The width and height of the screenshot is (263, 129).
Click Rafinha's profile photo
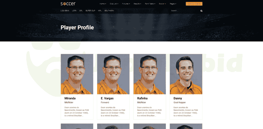point(150,74)
